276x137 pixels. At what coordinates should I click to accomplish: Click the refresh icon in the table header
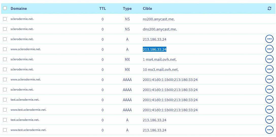click(269, 9)
